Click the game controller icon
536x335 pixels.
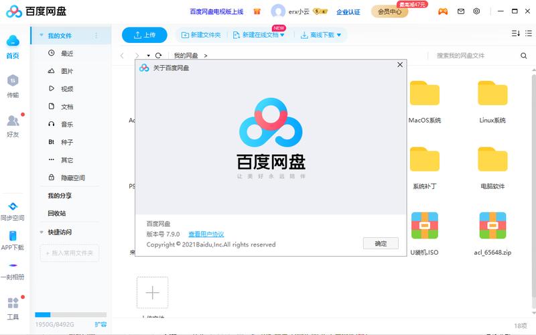point(443,11)
